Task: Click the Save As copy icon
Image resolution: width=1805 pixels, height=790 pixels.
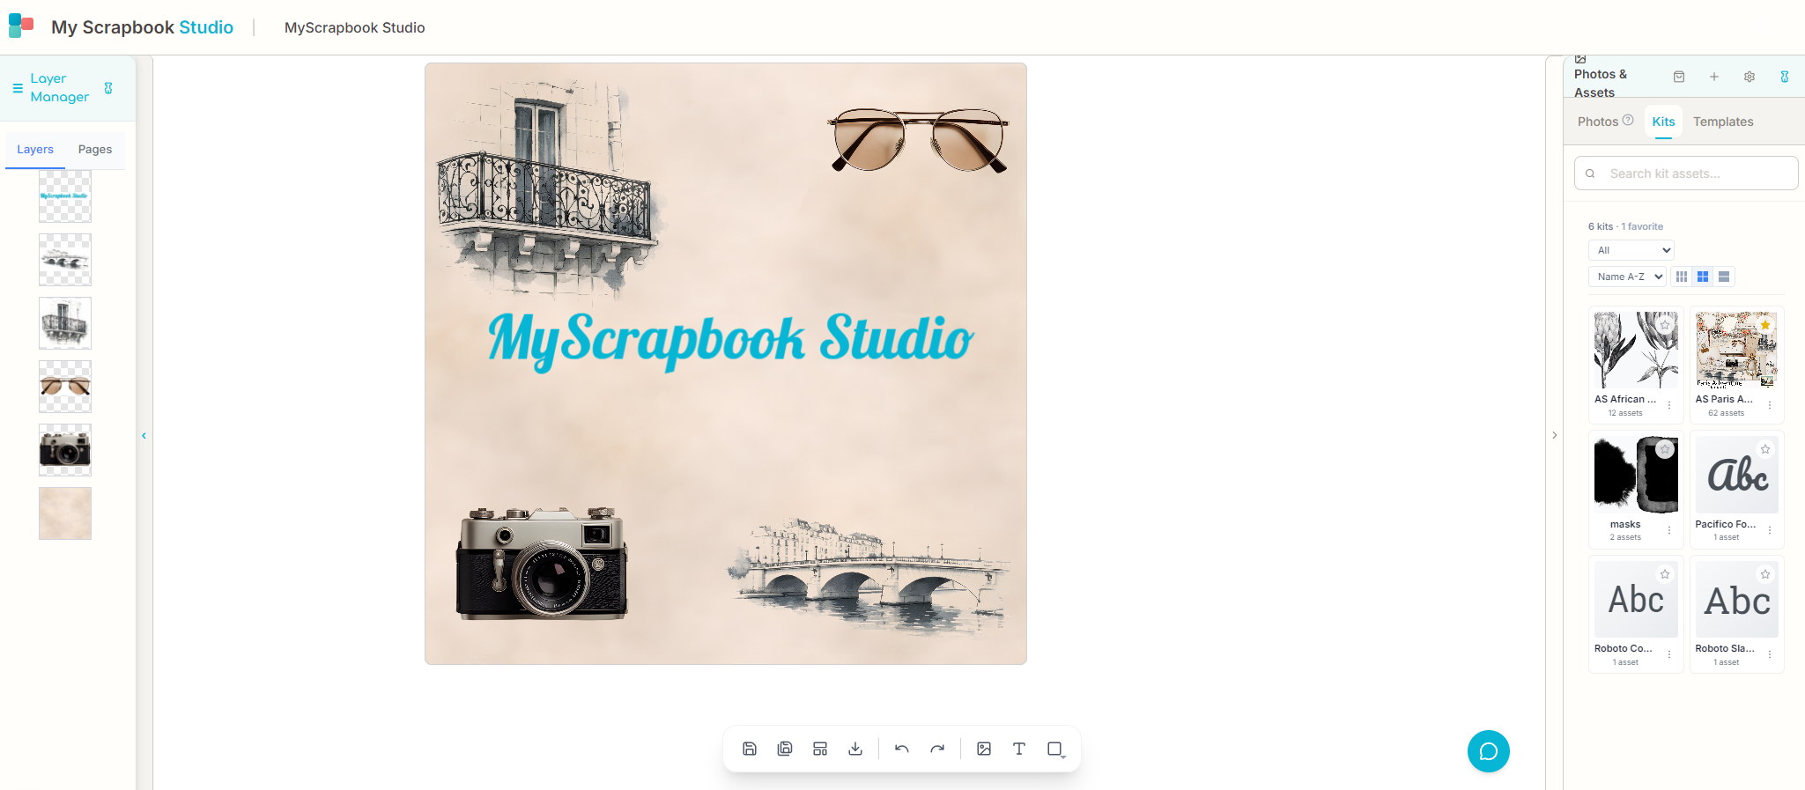Action: point(785,749)
